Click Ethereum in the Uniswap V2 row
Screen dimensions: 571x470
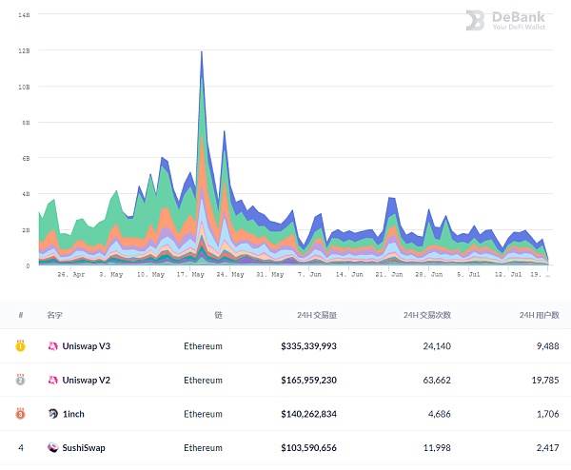coord(203,380)
